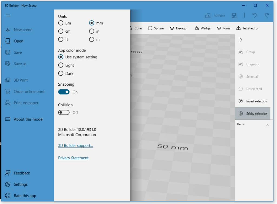Click the Settings gear icon
Screen dimensions: 277x204
tap(8, 184)
